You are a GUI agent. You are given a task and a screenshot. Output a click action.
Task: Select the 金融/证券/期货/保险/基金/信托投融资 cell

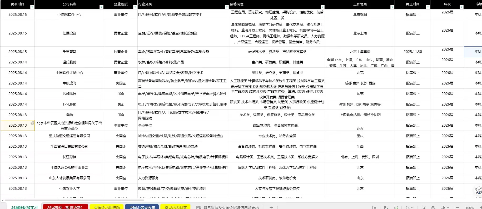point(183,33)
